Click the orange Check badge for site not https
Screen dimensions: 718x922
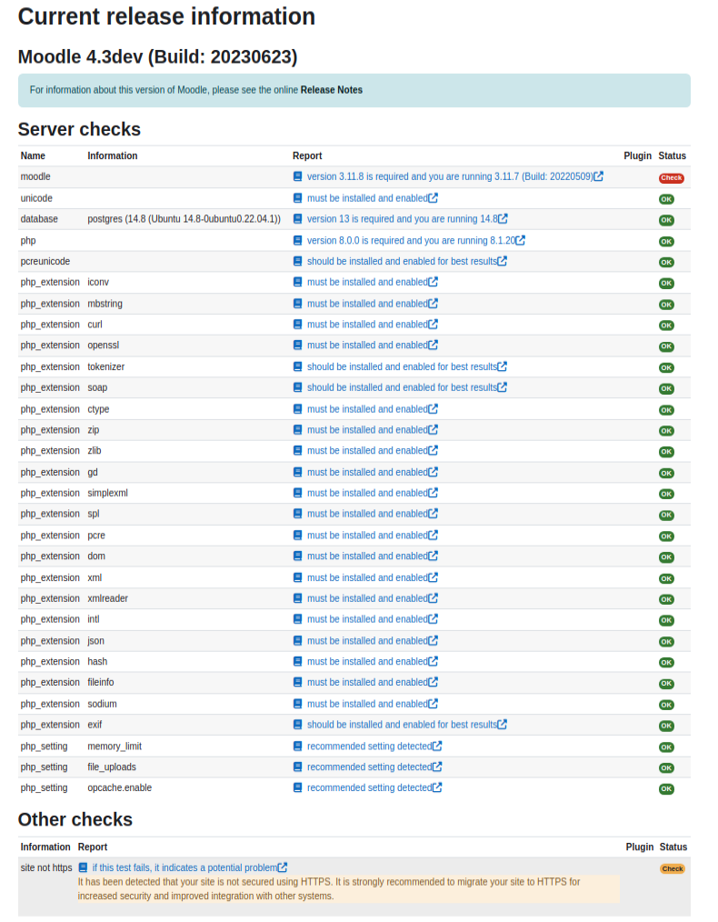673,868
